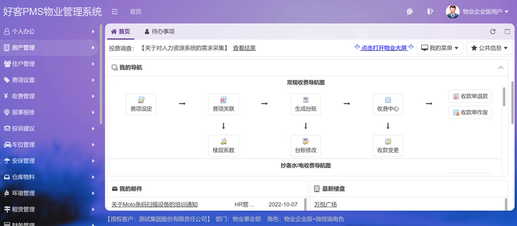Image resolution: width=517 pixels, height=226 pixels.
Task: Expand 收费管理 in the sidebar
Action: click(49, 96)
